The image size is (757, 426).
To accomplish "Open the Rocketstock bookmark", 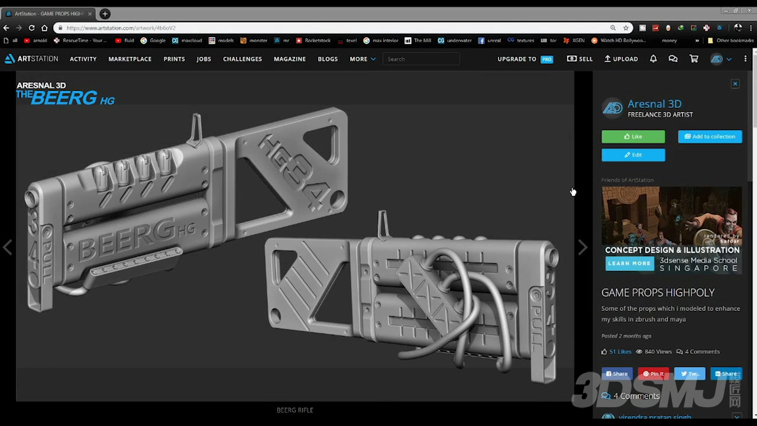I will (313, 41).
